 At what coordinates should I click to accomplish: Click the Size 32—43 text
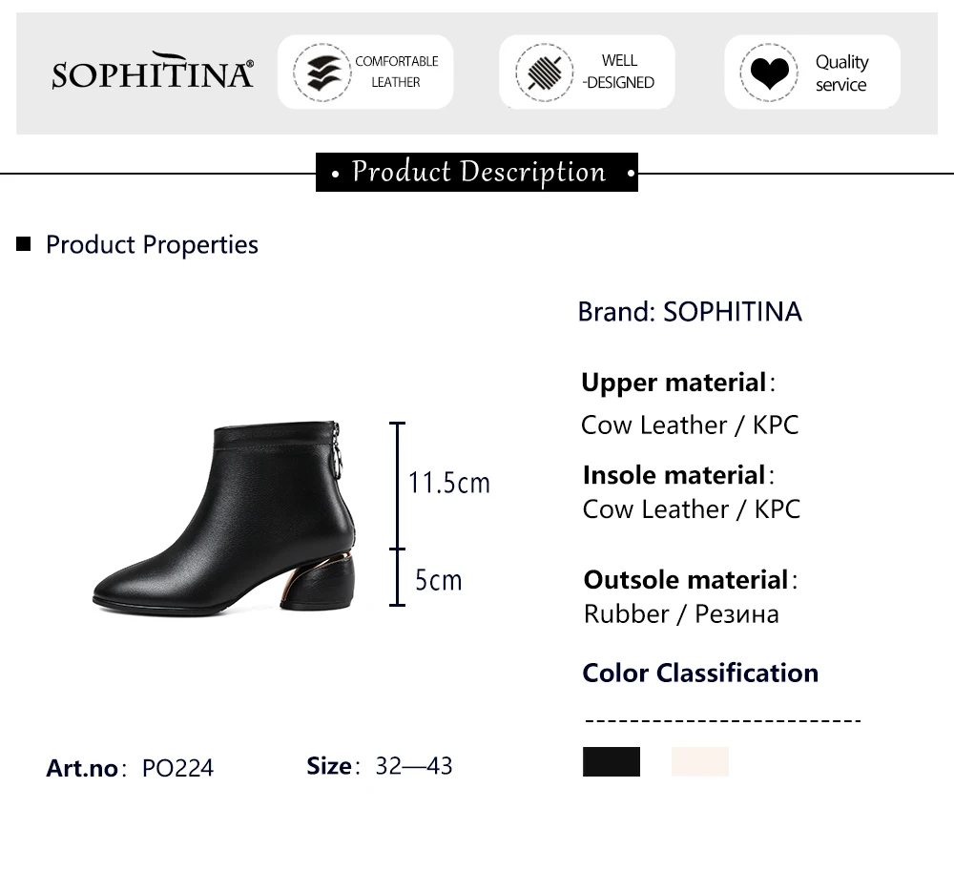pyautogui.click(x=380, y=765)
